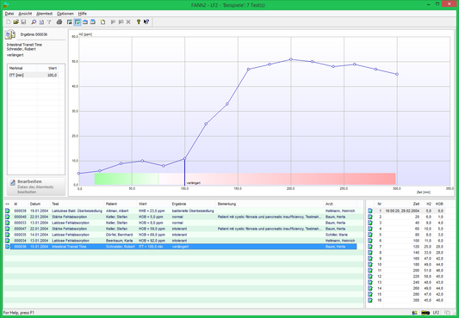Open the Optionen menu

(x=65, y=14)
